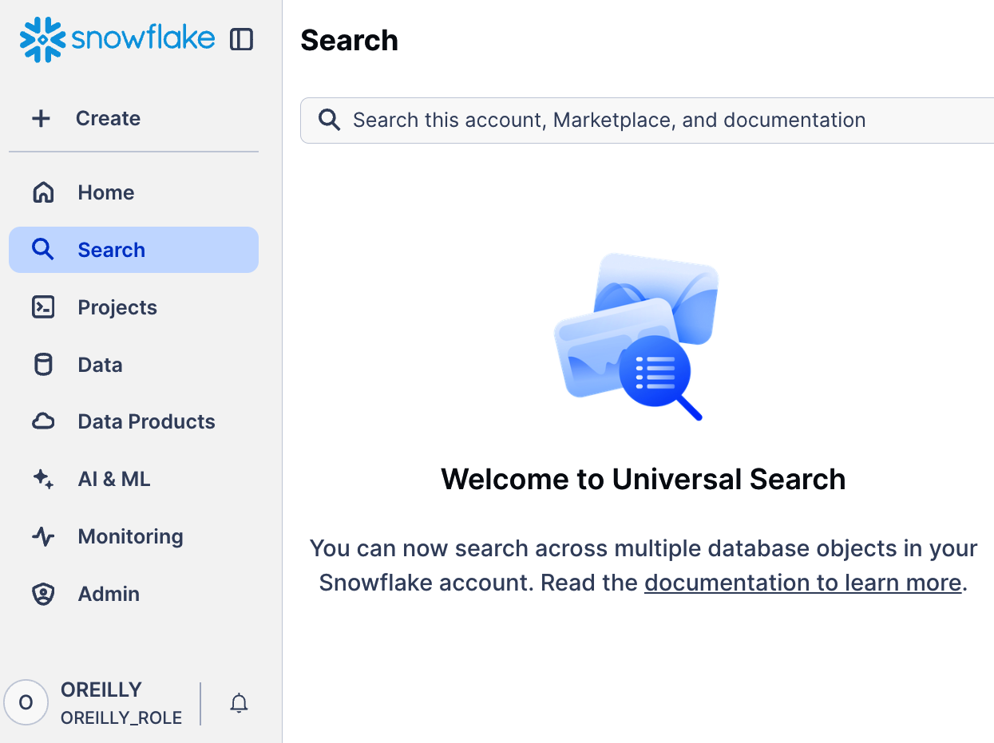This screenshot has height=743, width=994.
Task: Click the Search magnifier icon in sidebar
Action: (43, 250)
